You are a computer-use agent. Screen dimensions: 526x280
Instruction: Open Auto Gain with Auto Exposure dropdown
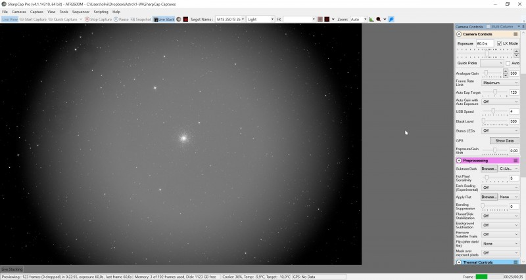point(500,102)
